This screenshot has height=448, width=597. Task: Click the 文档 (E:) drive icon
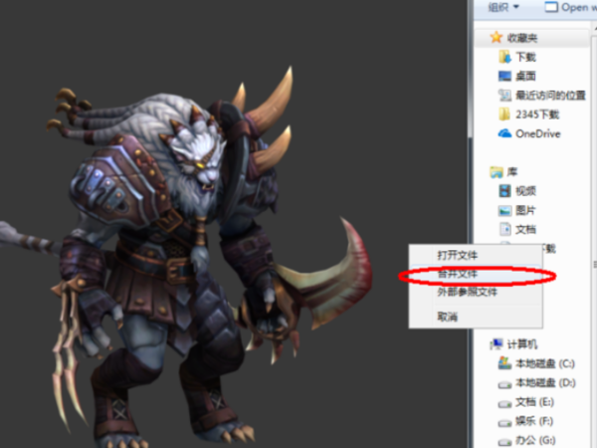click(x=504, y=404)
